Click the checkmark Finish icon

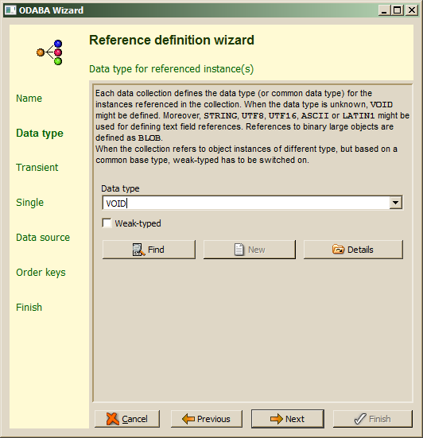pos(360,419)
